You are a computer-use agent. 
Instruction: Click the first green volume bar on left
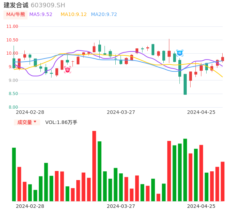click(14, 174)
